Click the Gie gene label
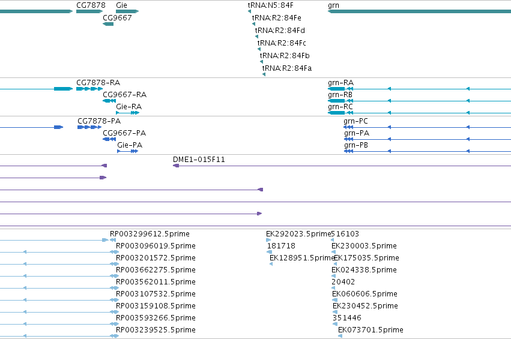 (121, 5)
